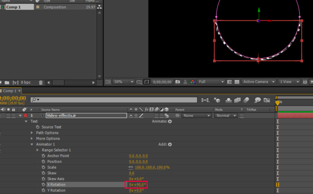The image size is (313, 194).
Task: Toggle the Graph Editor button
Action: point(267,100)
